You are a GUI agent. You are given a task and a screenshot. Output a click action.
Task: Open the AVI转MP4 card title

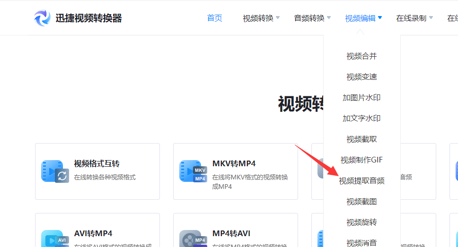pyautogui.click(x=93, y=234)
